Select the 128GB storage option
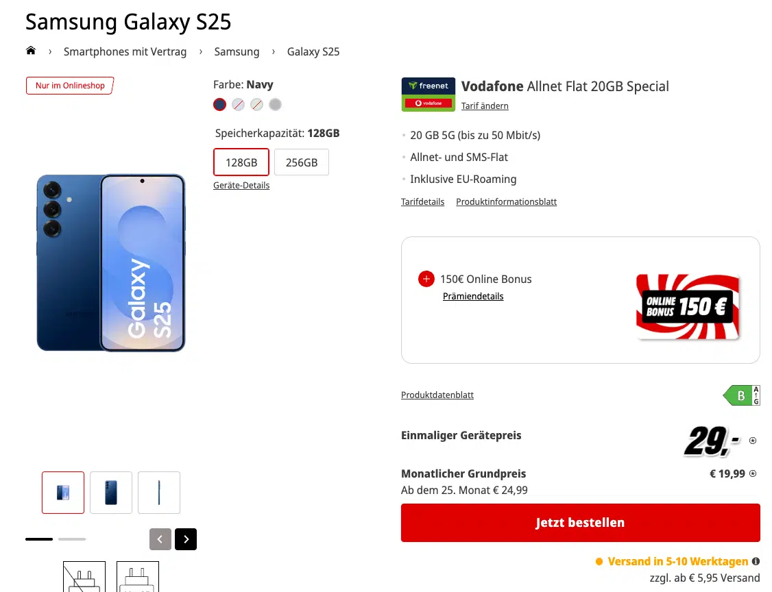The height and width of the screenshot is (592, 772). [x=241, y=162]
